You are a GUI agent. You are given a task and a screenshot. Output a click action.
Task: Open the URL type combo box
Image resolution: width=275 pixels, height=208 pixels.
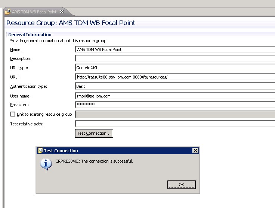(175, 68)
